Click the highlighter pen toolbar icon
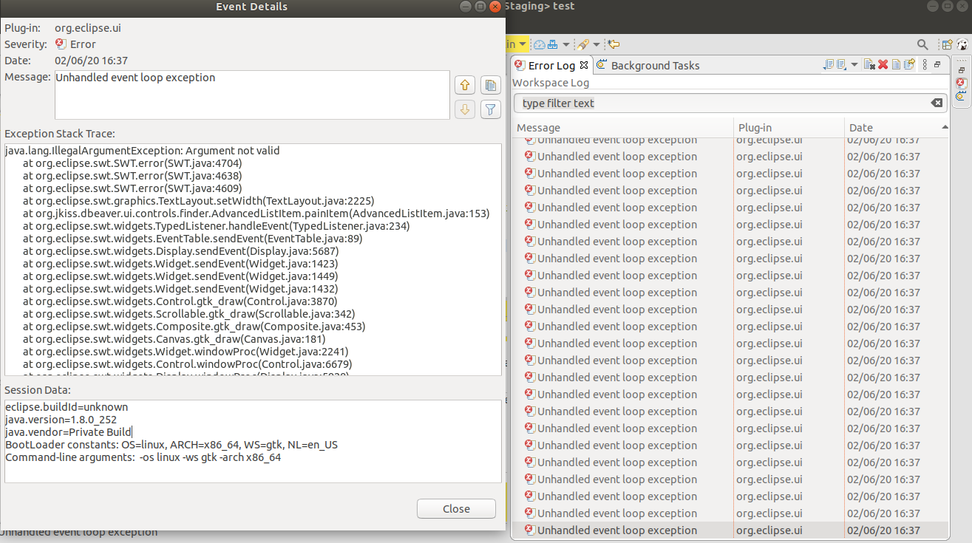This screenshot has width=972, height=543. pos(582,45)
